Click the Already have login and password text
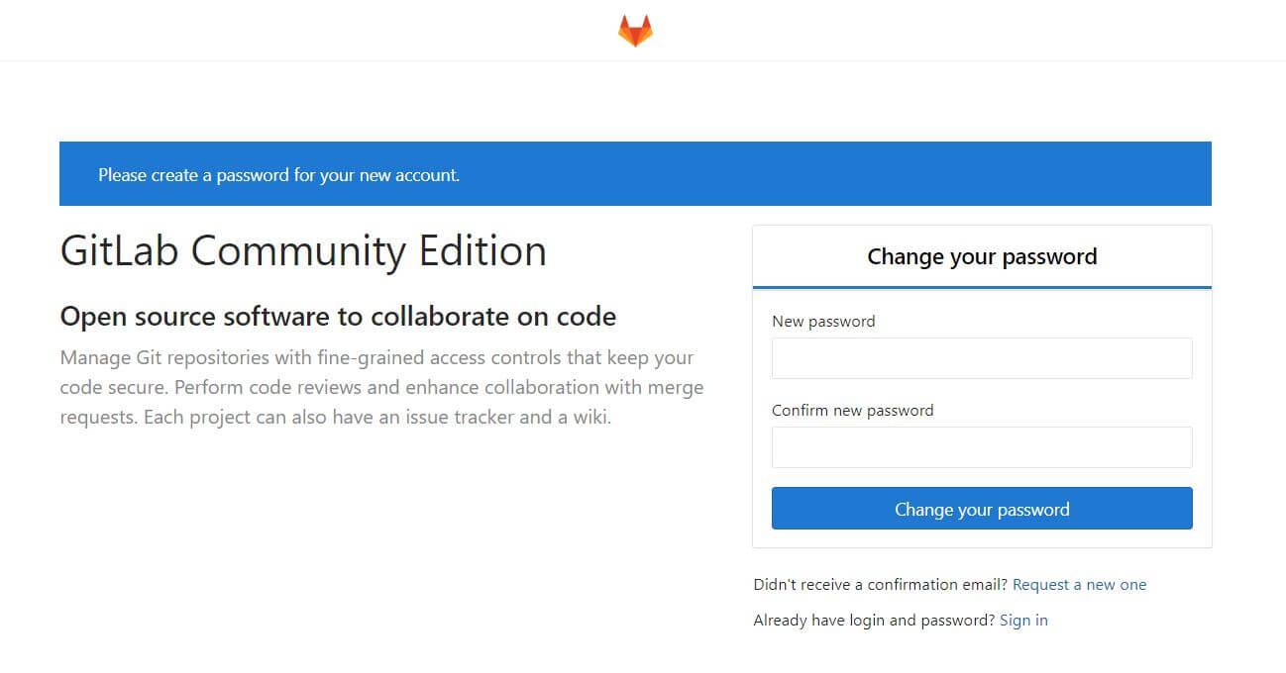The width and height of the screenshot is (1286, 673). [874, 621]
